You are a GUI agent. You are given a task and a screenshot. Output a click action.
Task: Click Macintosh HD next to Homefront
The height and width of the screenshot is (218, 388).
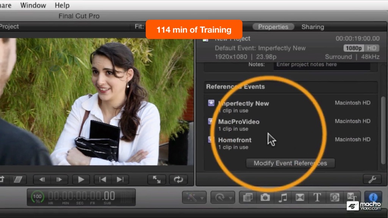[353, 139]
